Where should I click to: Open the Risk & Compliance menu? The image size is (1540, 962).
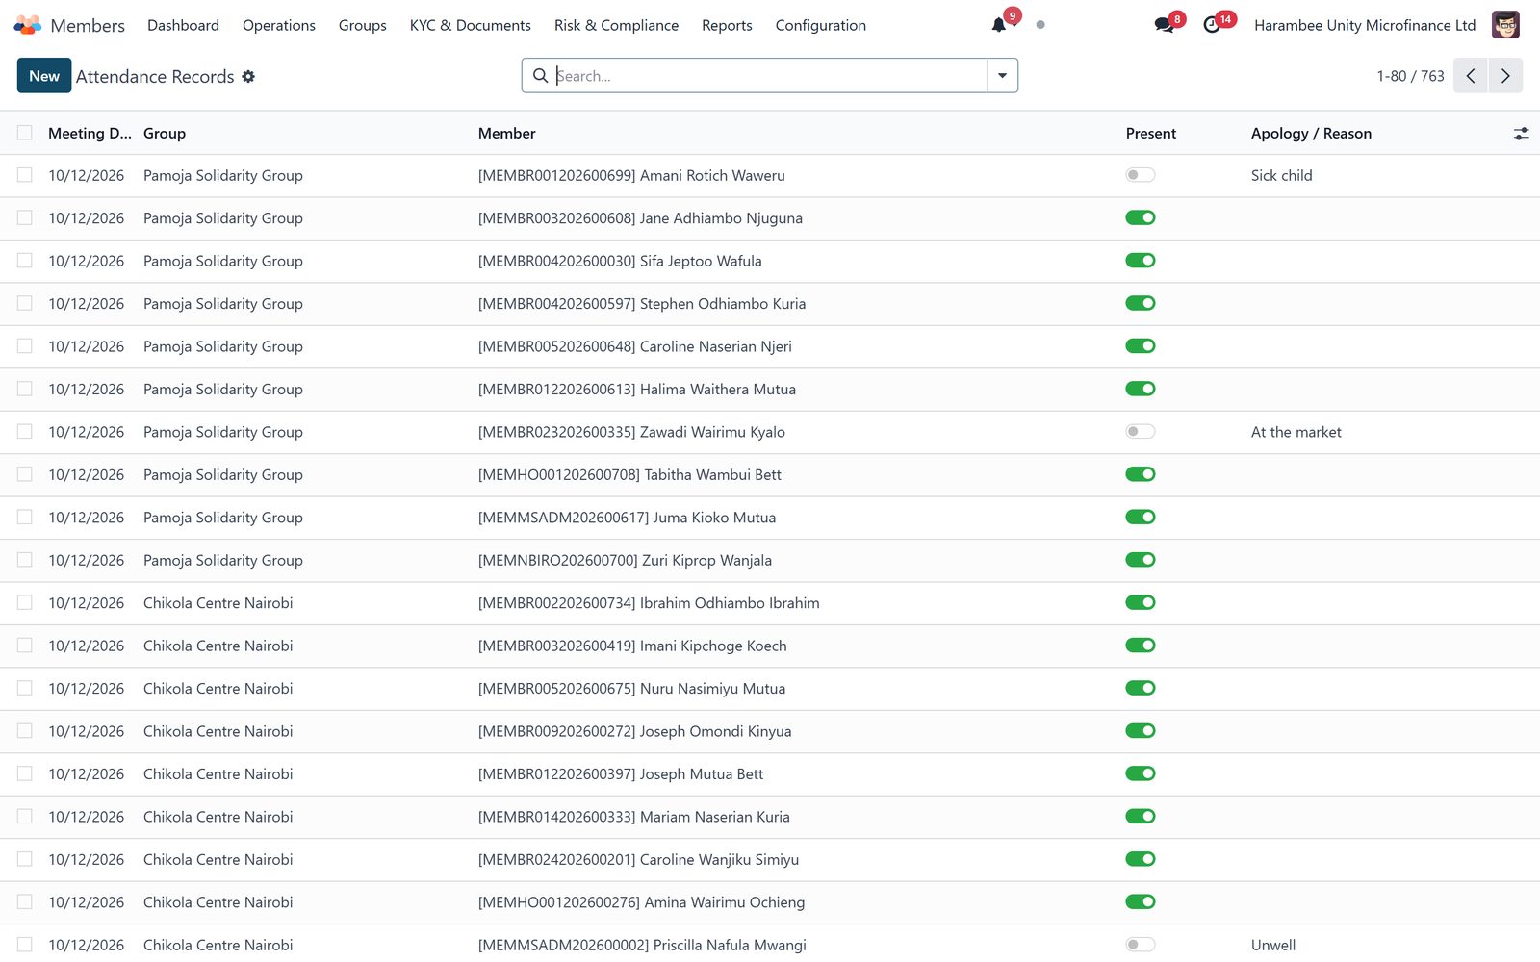pyautogui.click(x=616, y=25)
